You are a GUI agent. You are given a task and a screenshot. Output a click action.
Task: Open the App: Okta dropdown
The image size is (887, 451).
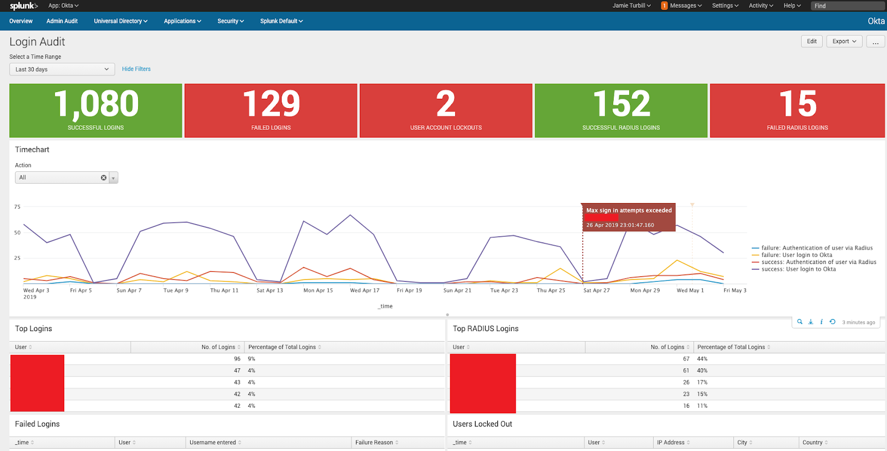pos(63,6)
